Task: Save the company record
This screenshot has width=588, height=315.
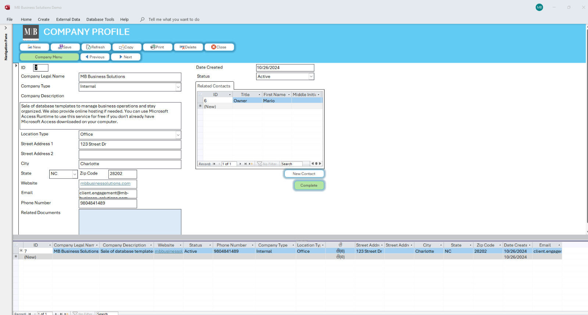Action: pos(65,47)
